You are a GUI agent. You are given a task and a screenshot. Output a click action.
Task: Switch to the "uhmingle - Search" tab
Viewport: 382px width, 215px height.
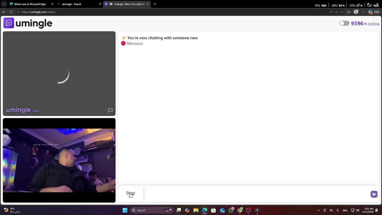pos(79,4)
